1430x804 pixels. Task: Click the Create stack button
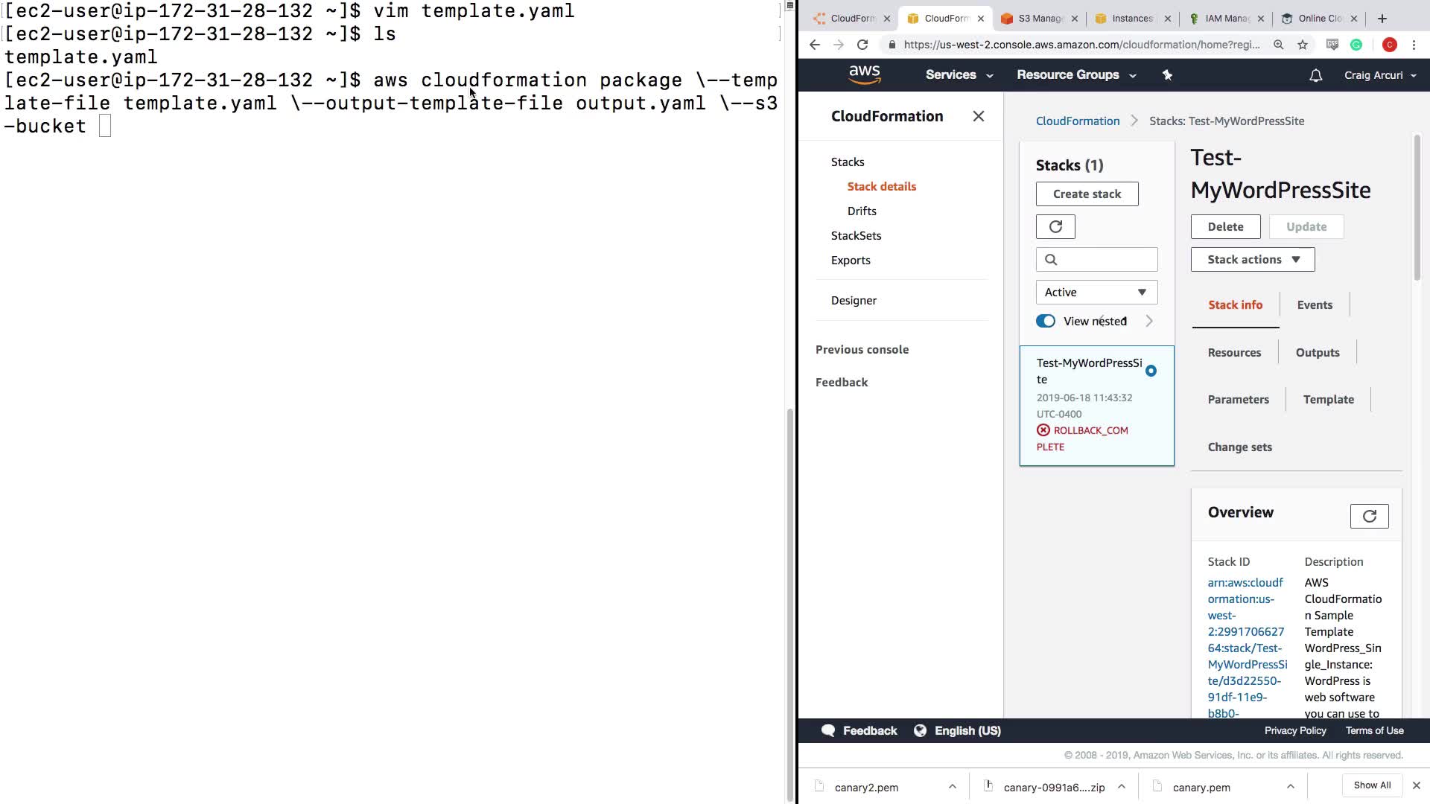coord(1087,194)
